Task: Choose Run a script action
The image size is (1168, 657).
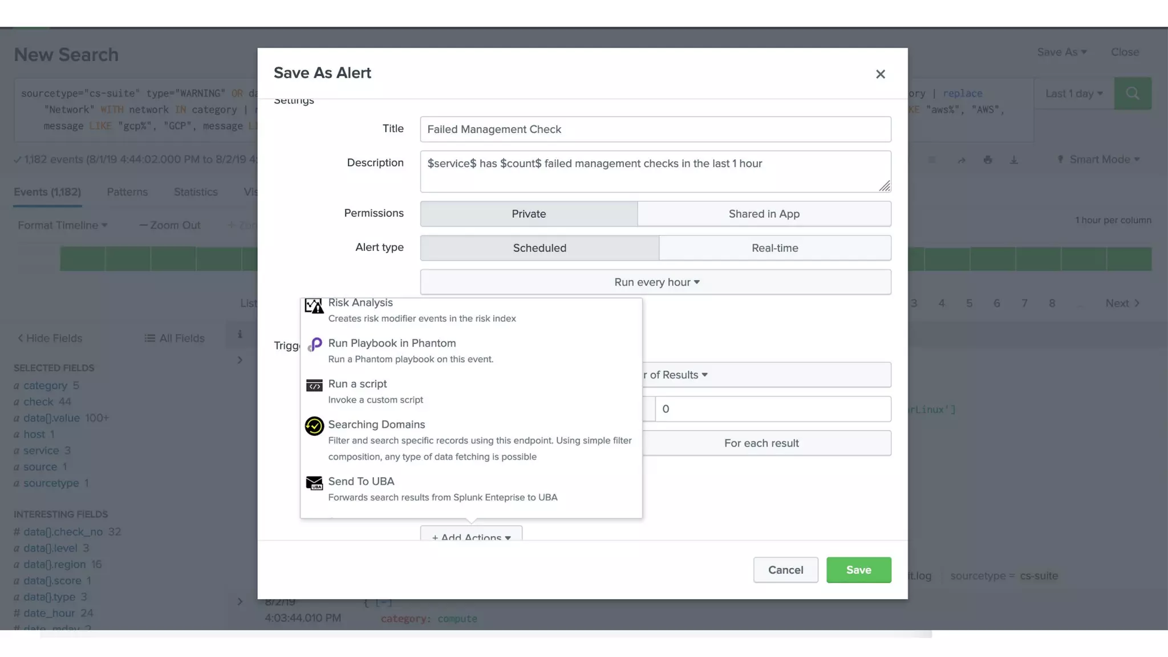Action: 358,384
